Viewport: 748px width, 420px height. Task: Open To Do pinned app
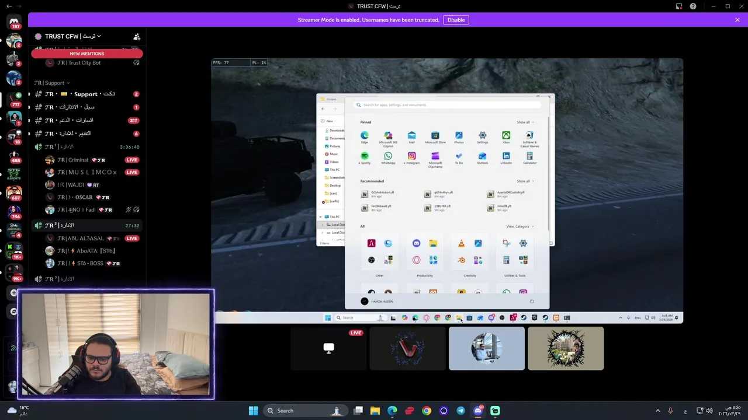pyautogui.click(x=459, y=159)
